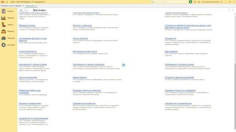Screen dimensions: 236x132
Task: Open Загруженность салона по часам report
Action: point(179,65)
